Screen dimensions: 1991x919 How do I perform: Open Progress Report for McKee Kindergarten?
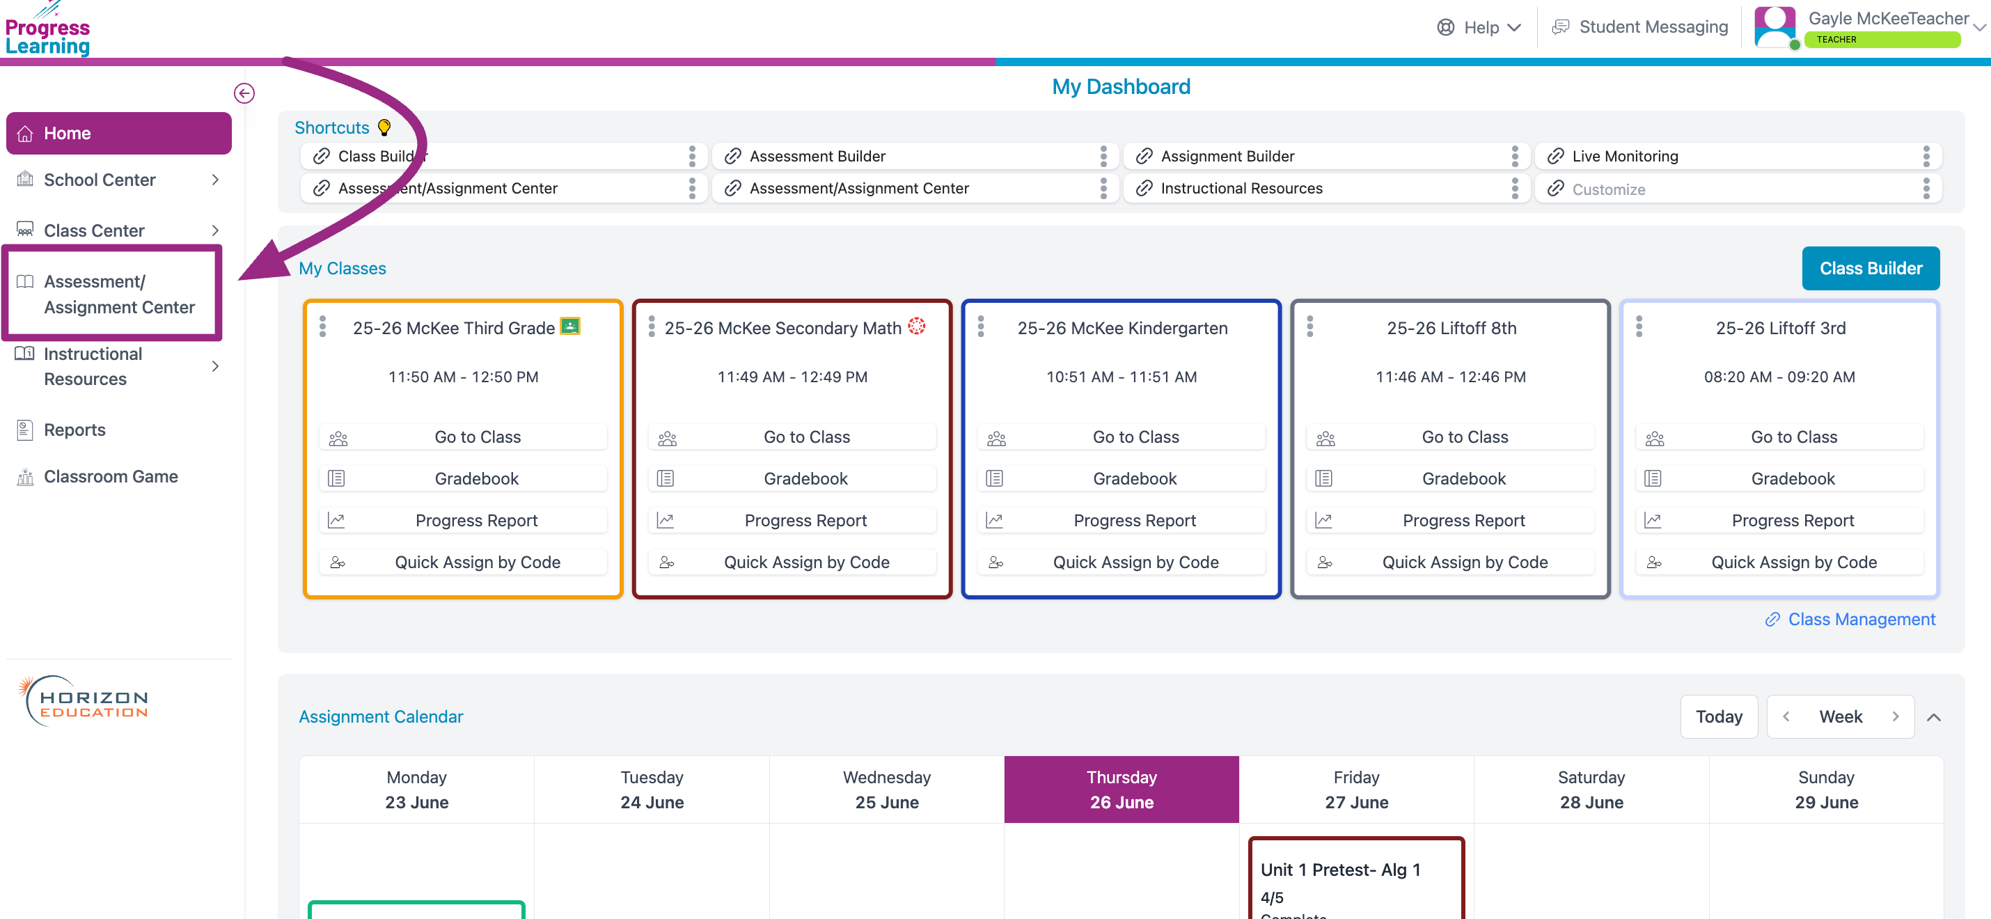[1121, 520]
